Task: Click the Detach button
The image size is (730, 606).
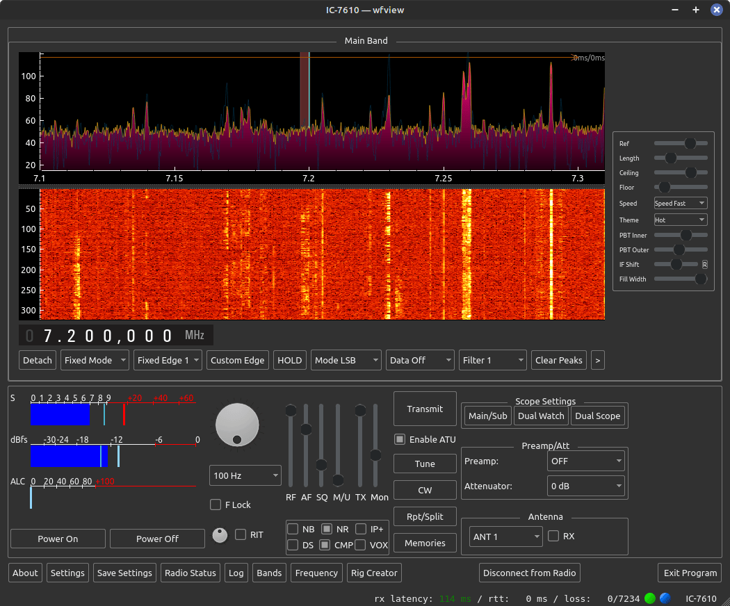Action: pos(38,360)
